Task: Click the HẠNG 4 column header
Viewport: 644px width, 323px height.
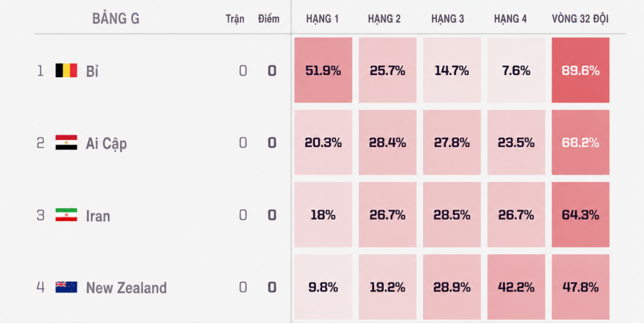Action: point(510,19)
